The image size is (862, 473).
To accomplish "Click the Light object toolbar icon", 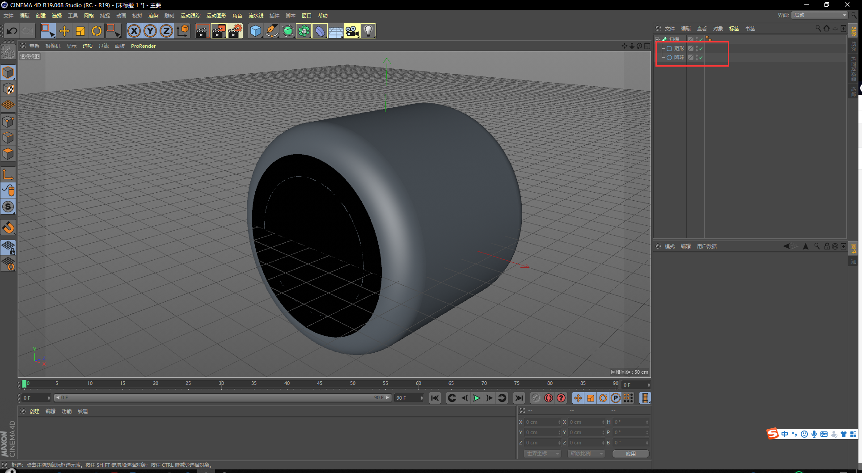I will (x=368, y=31).
